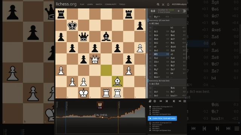Image resolution: width=241 pixels, height=135 pixels.
Task: Select the white rook on f1
Action: (x=117, y=93)
